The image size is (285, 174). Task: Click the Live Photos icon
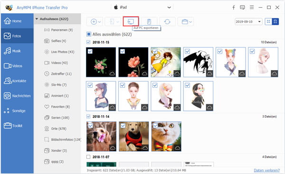[47, 52]
